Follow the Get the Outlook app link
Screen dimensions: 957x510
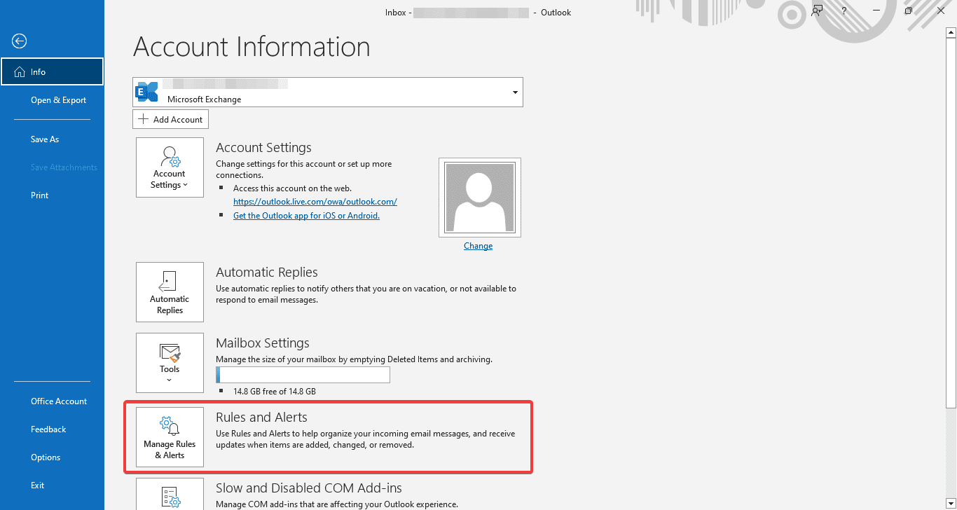pyautogui.click(x=306, y=216)
